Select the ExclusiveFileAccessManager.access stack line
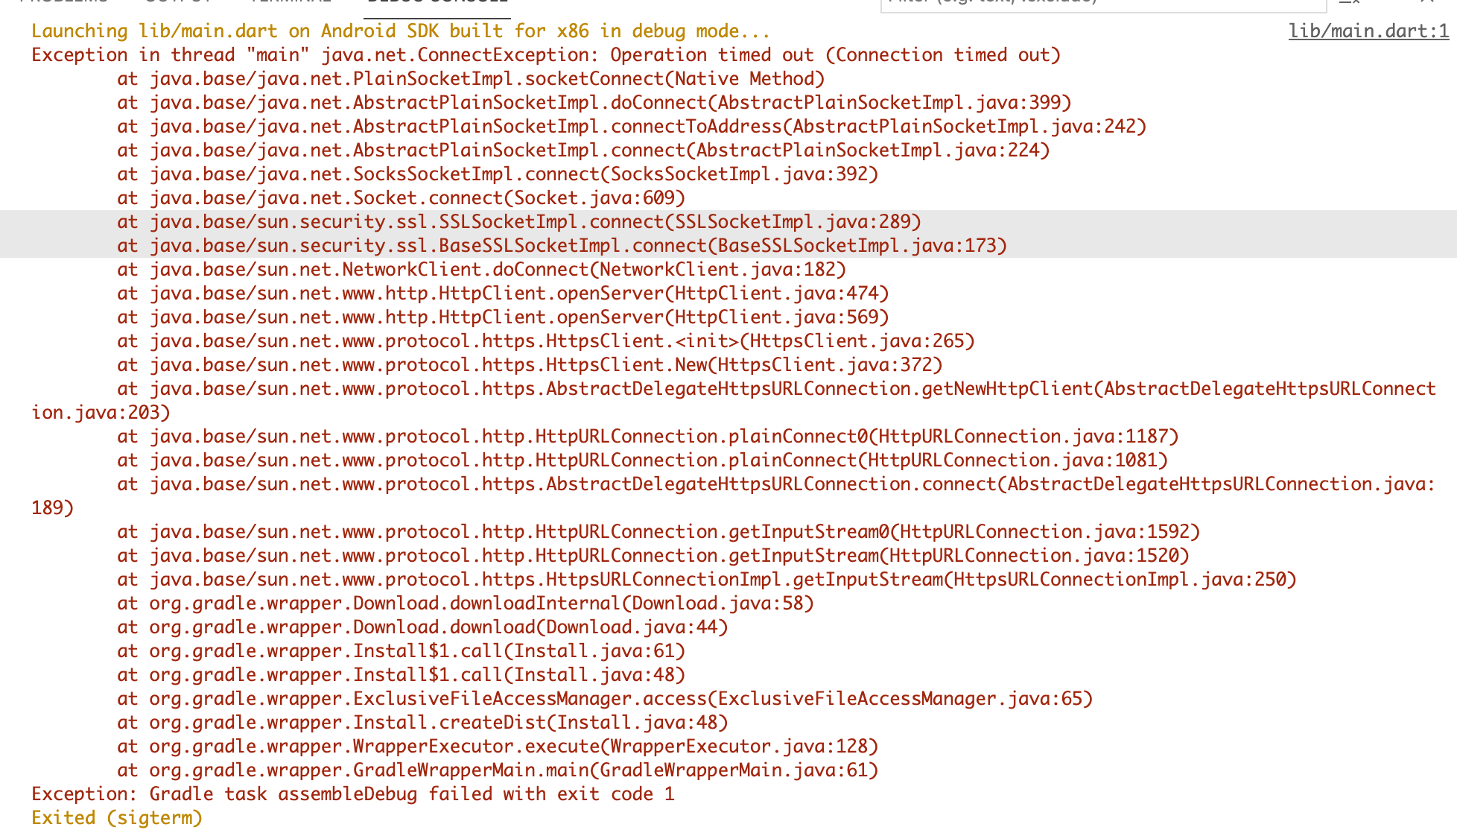 point(605,699)
